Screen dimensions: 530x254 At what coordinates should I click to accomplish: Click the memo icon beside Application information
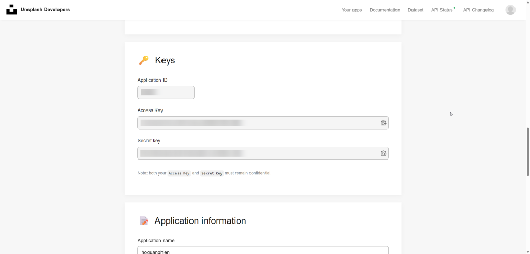point(144,221)
